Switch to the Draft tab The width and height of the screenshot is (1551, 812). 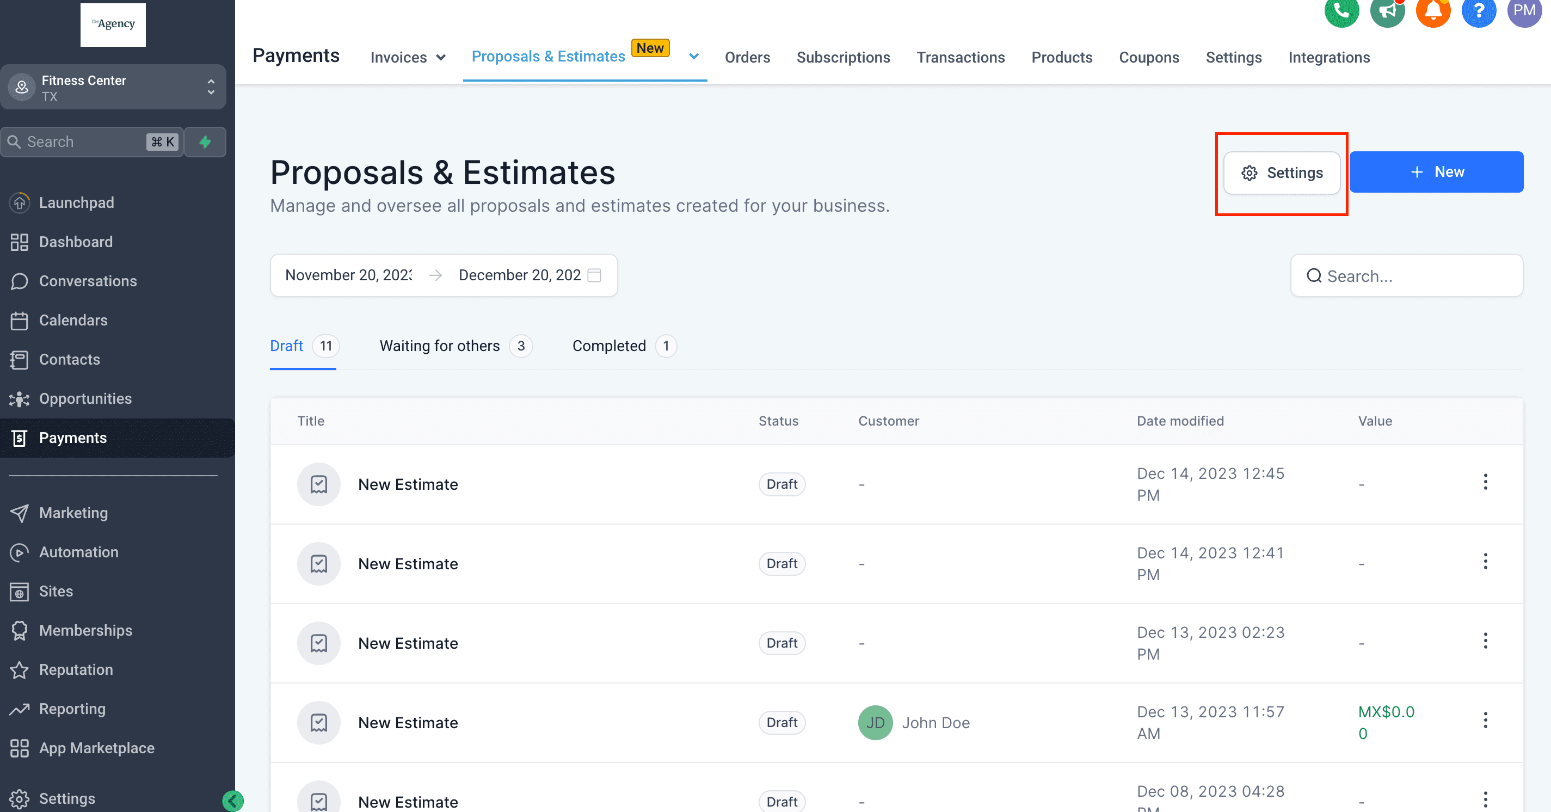coord(304,346)
